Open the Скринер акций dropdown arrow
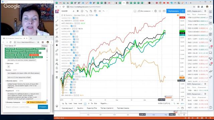The width and height of the screenshot is (214, 120). (x=74, y=108)
